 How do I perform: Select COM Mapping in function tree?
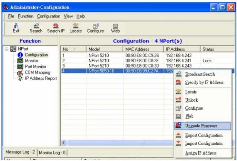click(x=38, y=72)
